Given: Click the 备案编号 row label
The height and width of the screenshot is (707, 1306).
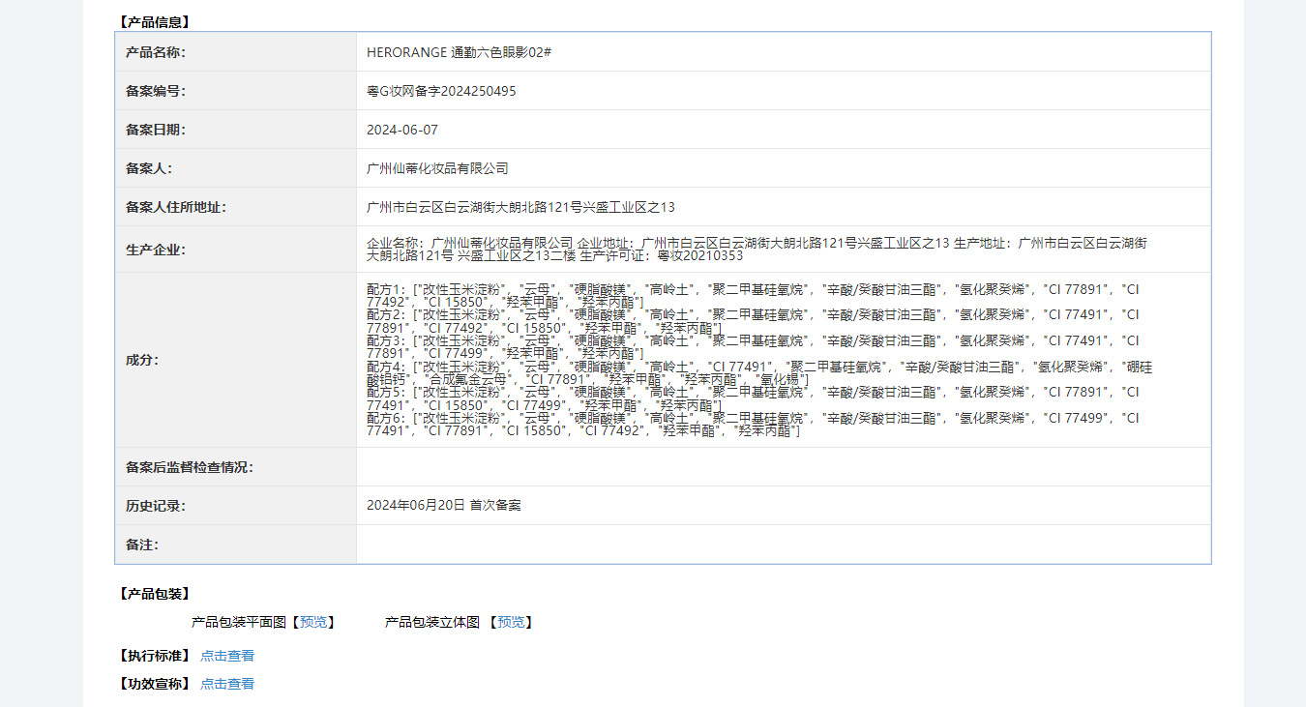Looking at the screenshot, I should click(156, 91).
